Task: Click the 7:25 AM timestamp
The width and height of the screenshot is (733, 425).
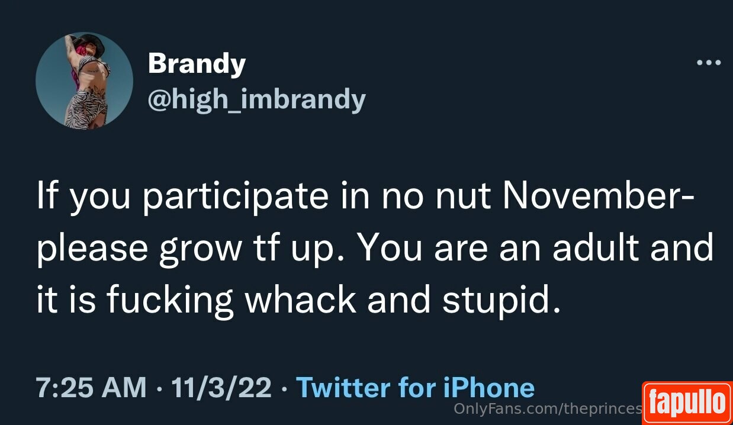Action: pyautogui.click(x=91, y=388)
